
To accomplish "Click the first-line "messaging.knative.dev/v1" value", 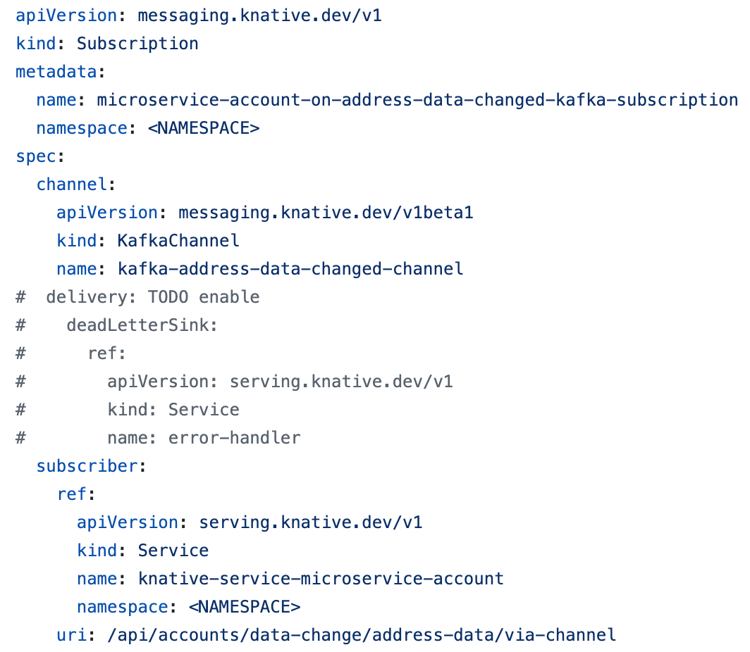I will coord(259,15).
